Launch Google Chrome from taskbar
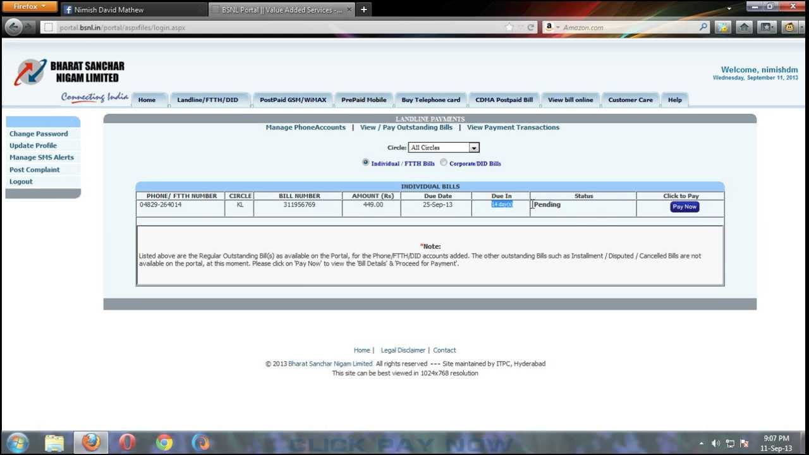This screenshot has height=455, width=809. [164, 443]
